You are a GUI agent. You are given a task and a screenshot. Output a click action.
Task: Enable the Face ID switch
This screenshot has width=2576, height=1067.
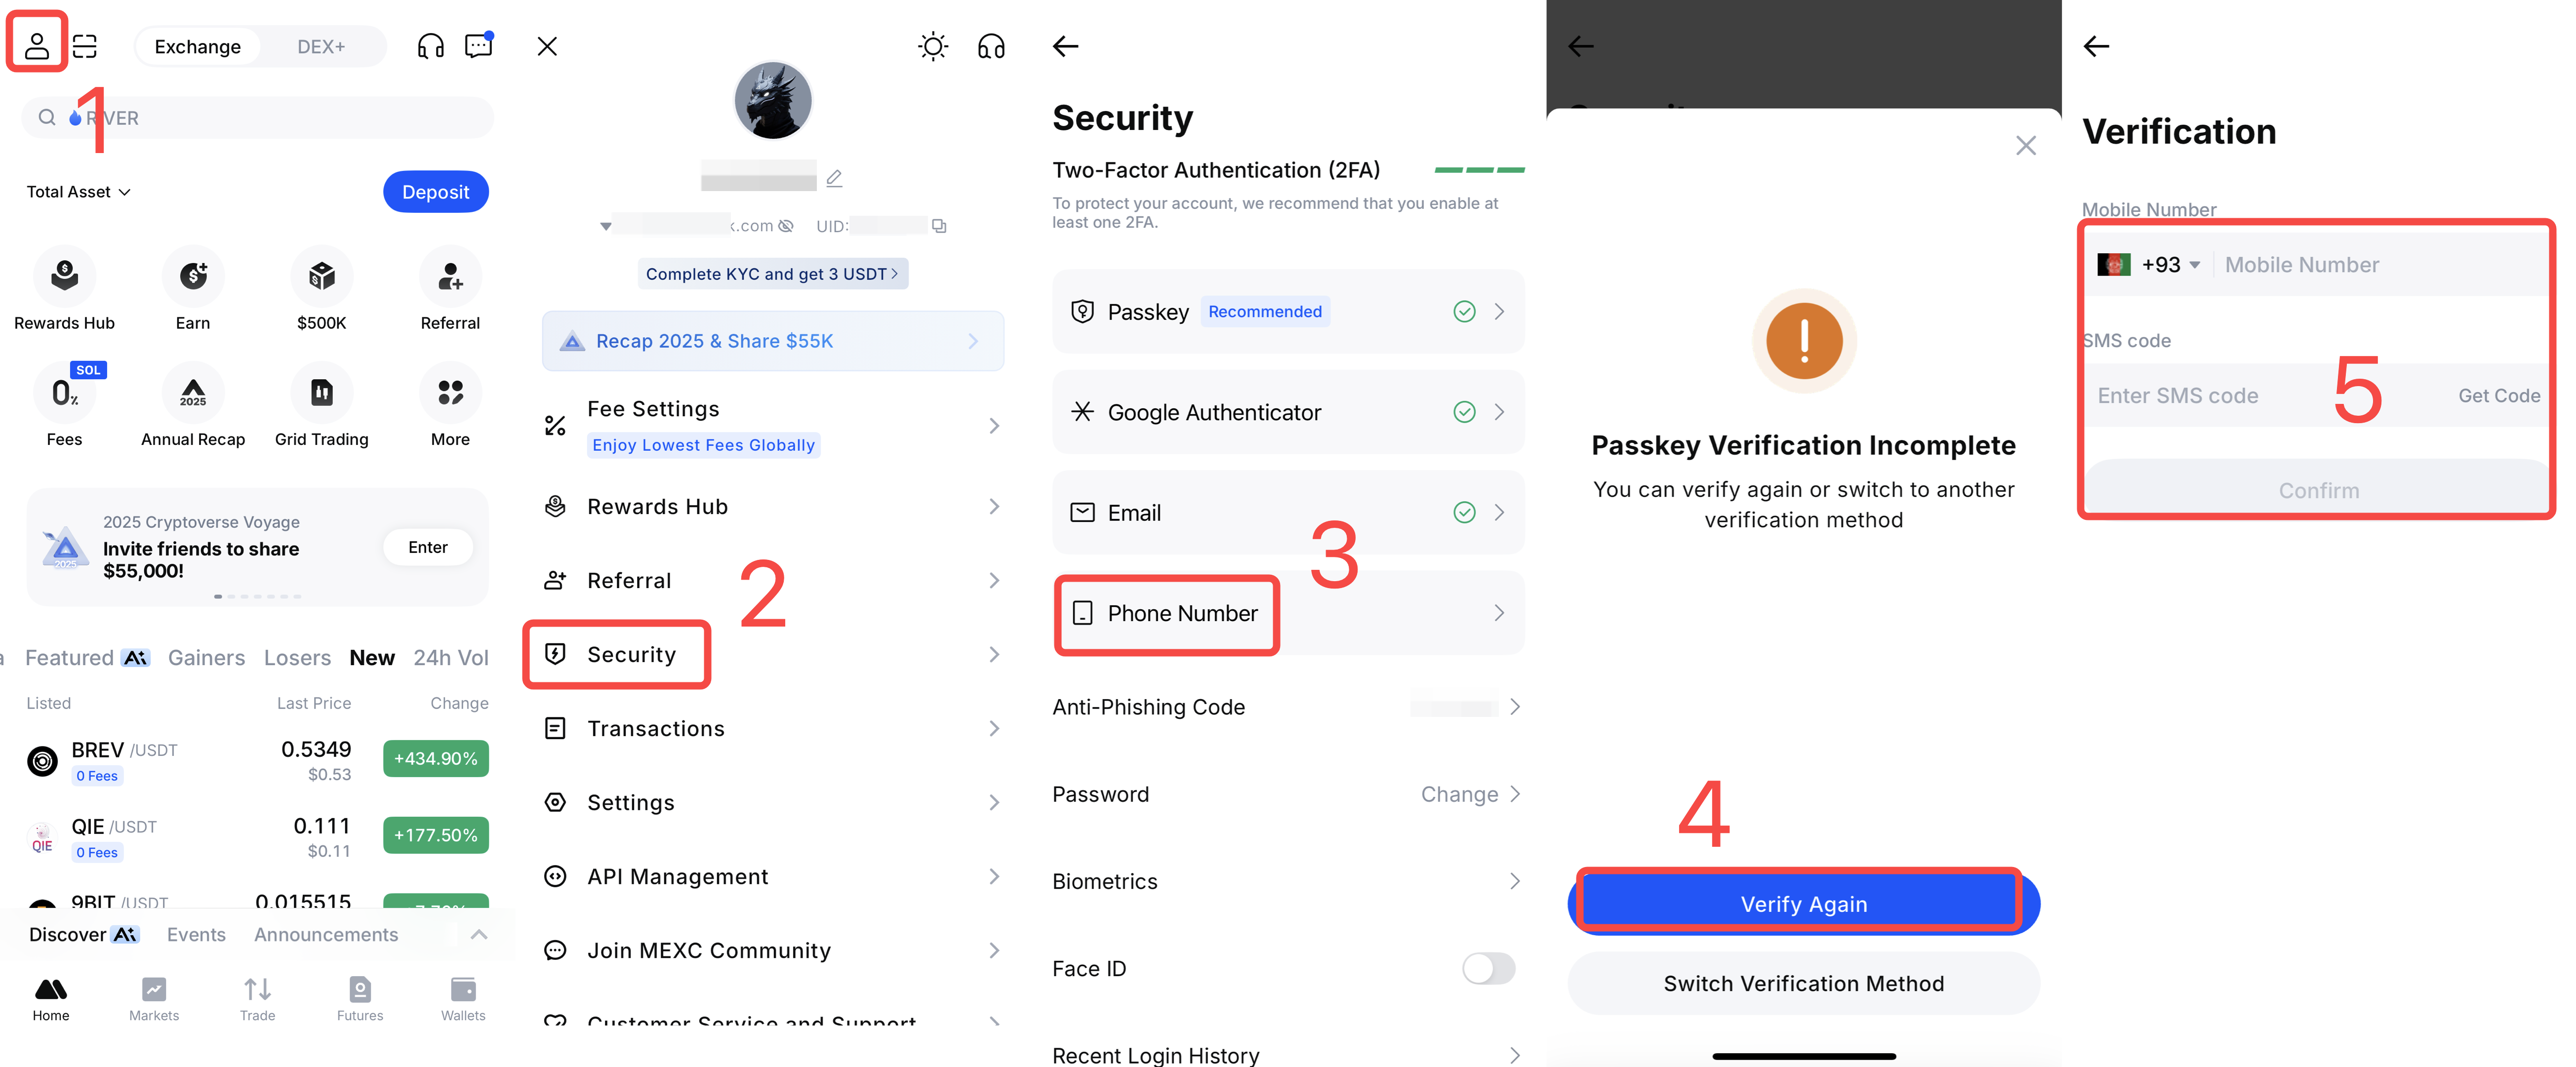click(1488, 968)
